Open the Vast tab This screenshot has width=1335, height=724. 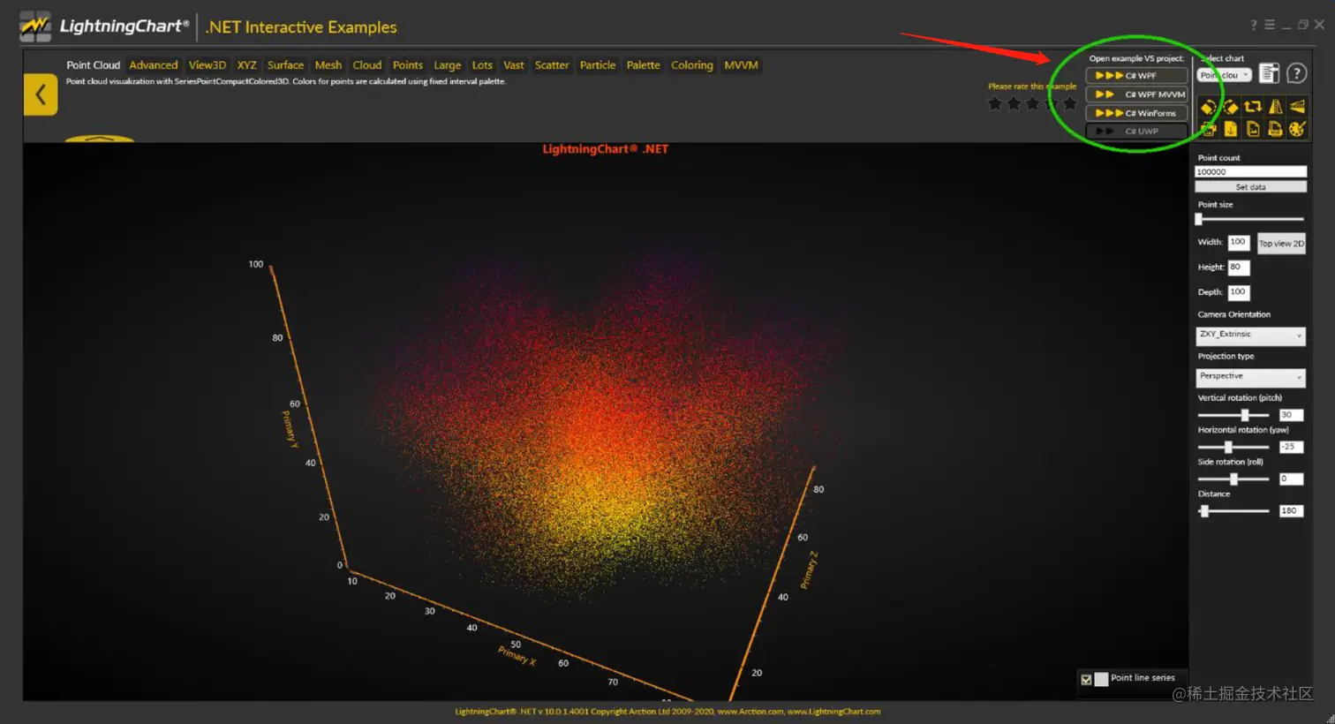pyautogui.click(x=514, y=65)
